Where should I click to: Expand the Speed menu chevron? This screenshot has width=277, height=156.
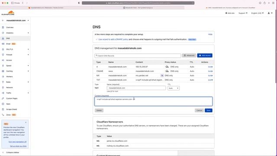point(28,65)
